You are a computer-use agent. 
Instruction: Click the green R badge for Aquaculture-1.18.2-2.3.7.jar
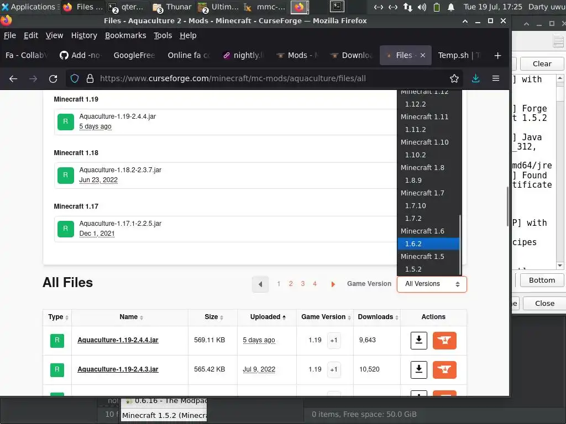pyautogui.click(x=66, y=175)
